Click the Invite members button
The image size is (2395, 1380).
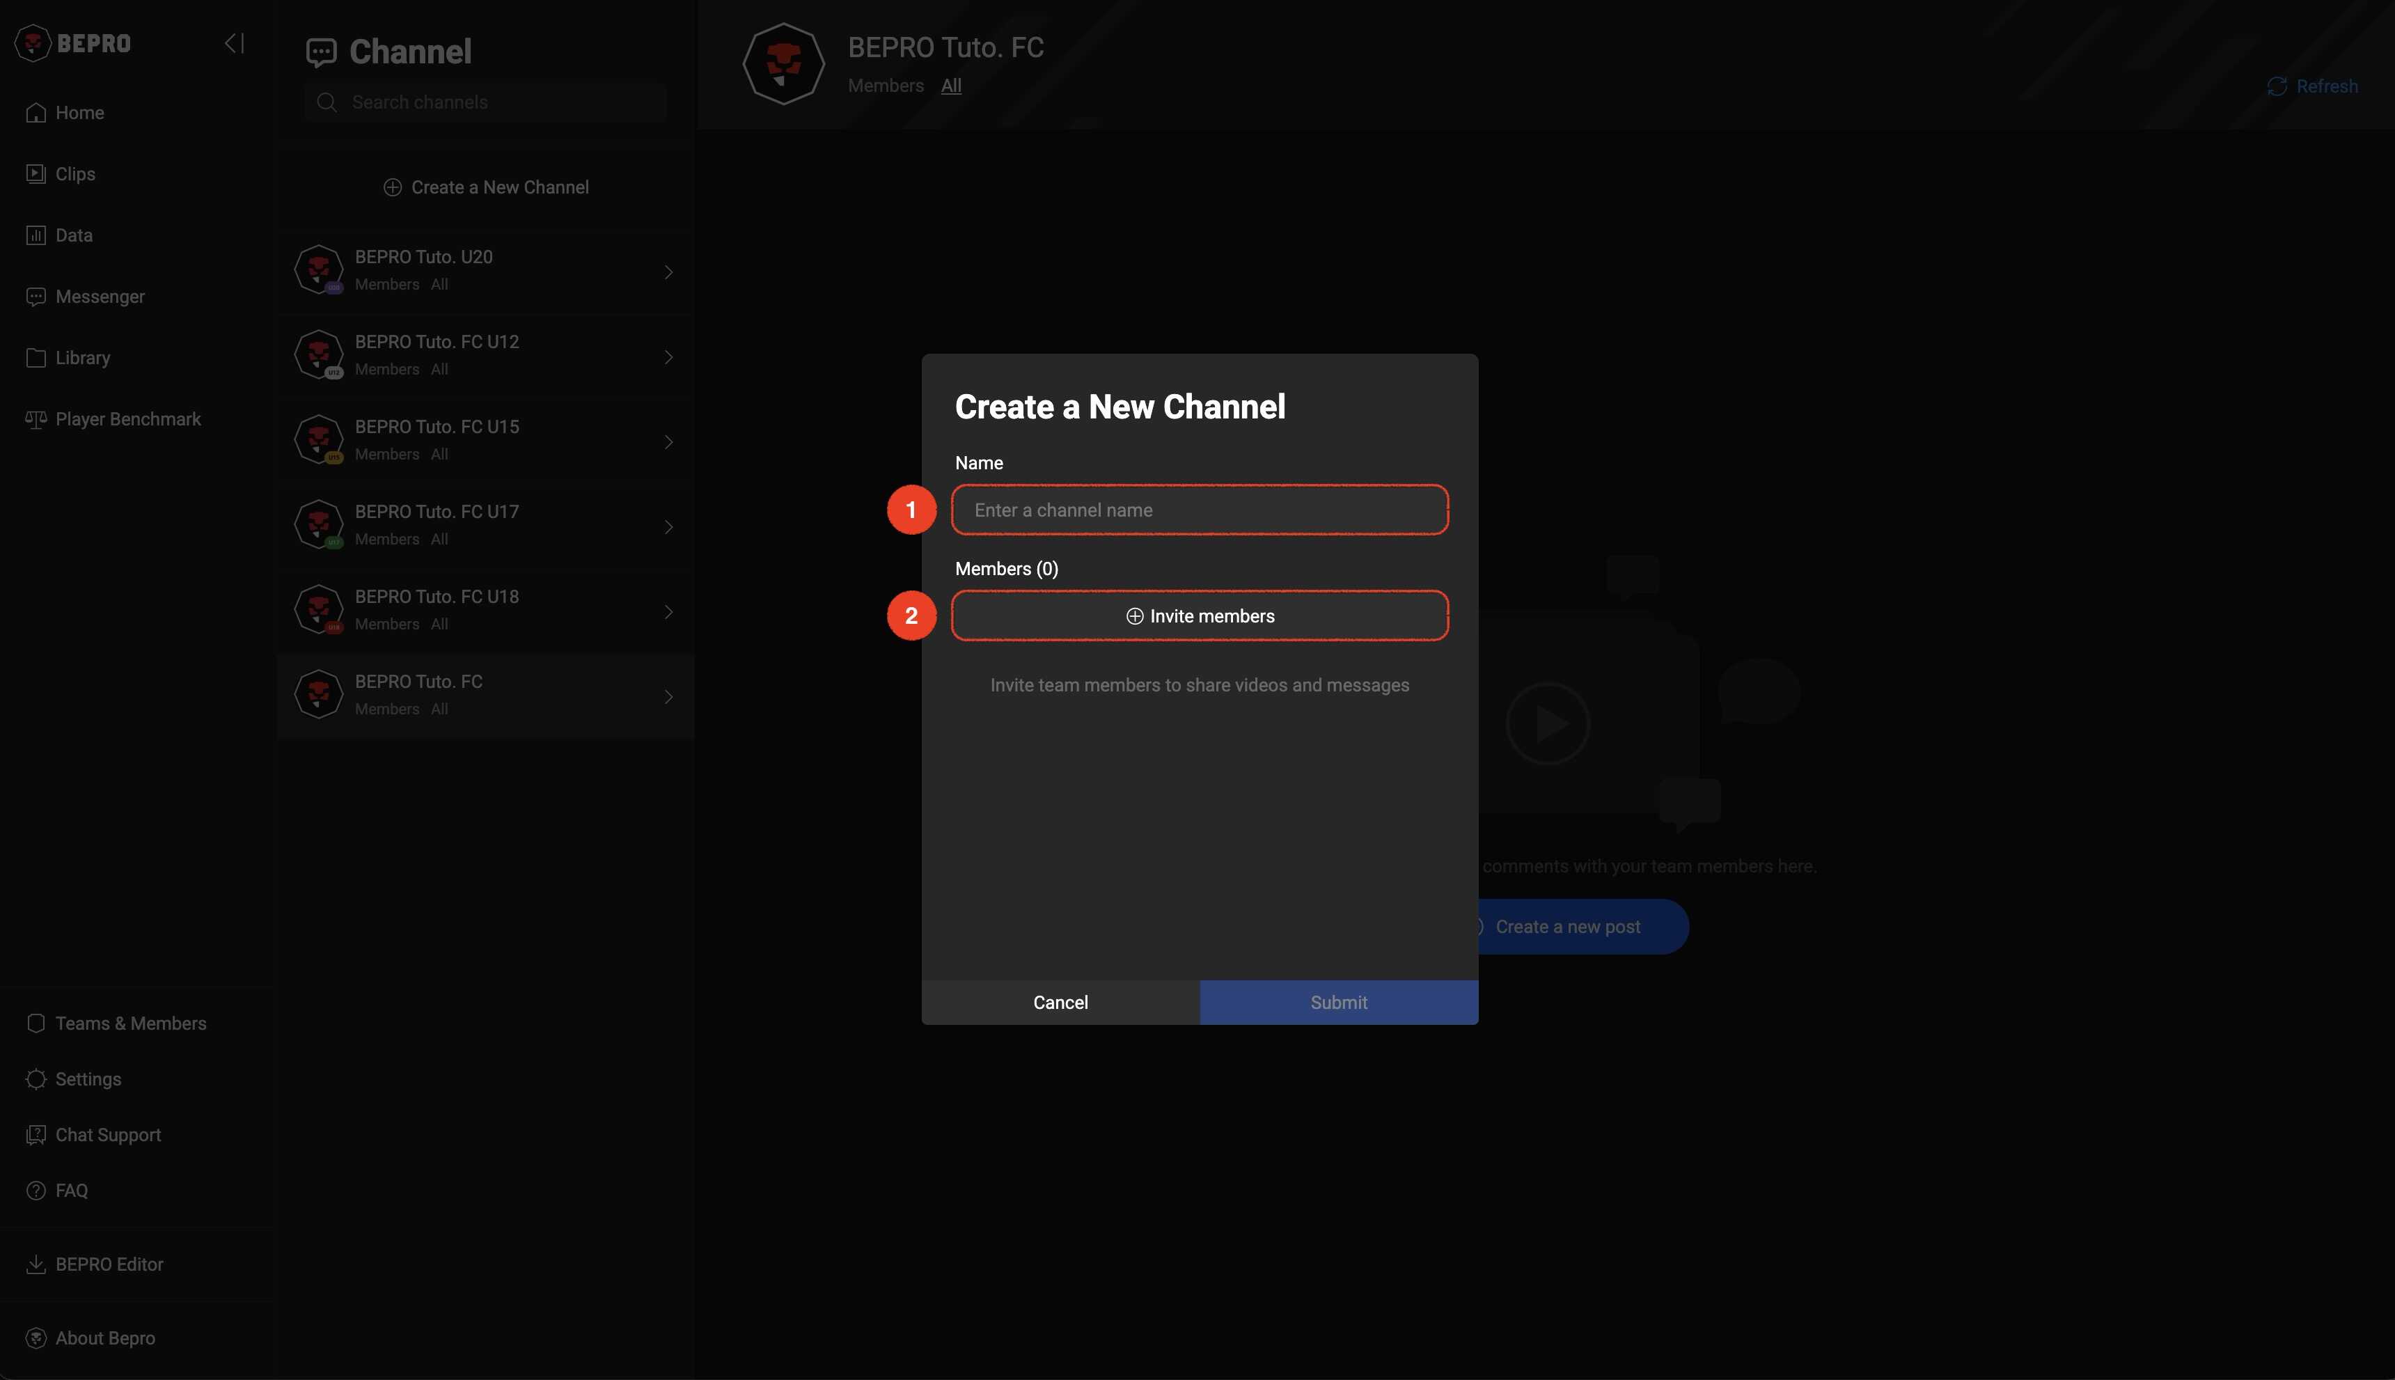tap(1199, 616)
